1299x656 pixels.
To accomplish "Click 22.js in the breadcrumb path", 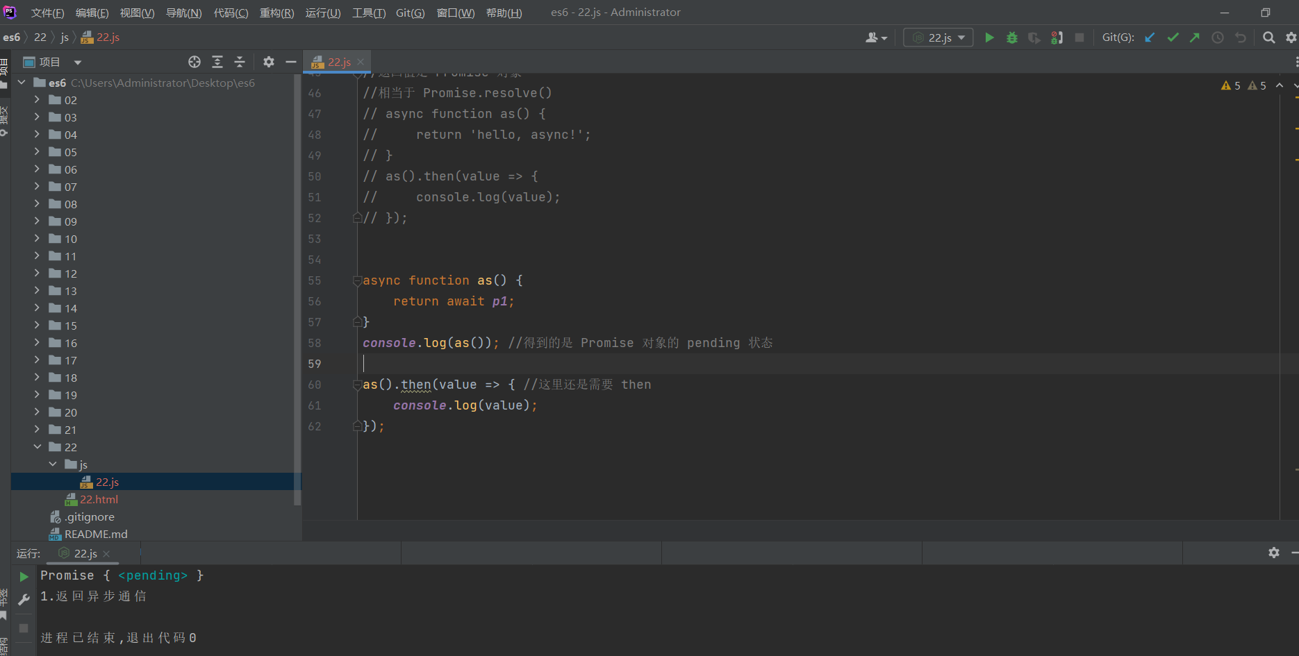I will (x=101, y=37).
